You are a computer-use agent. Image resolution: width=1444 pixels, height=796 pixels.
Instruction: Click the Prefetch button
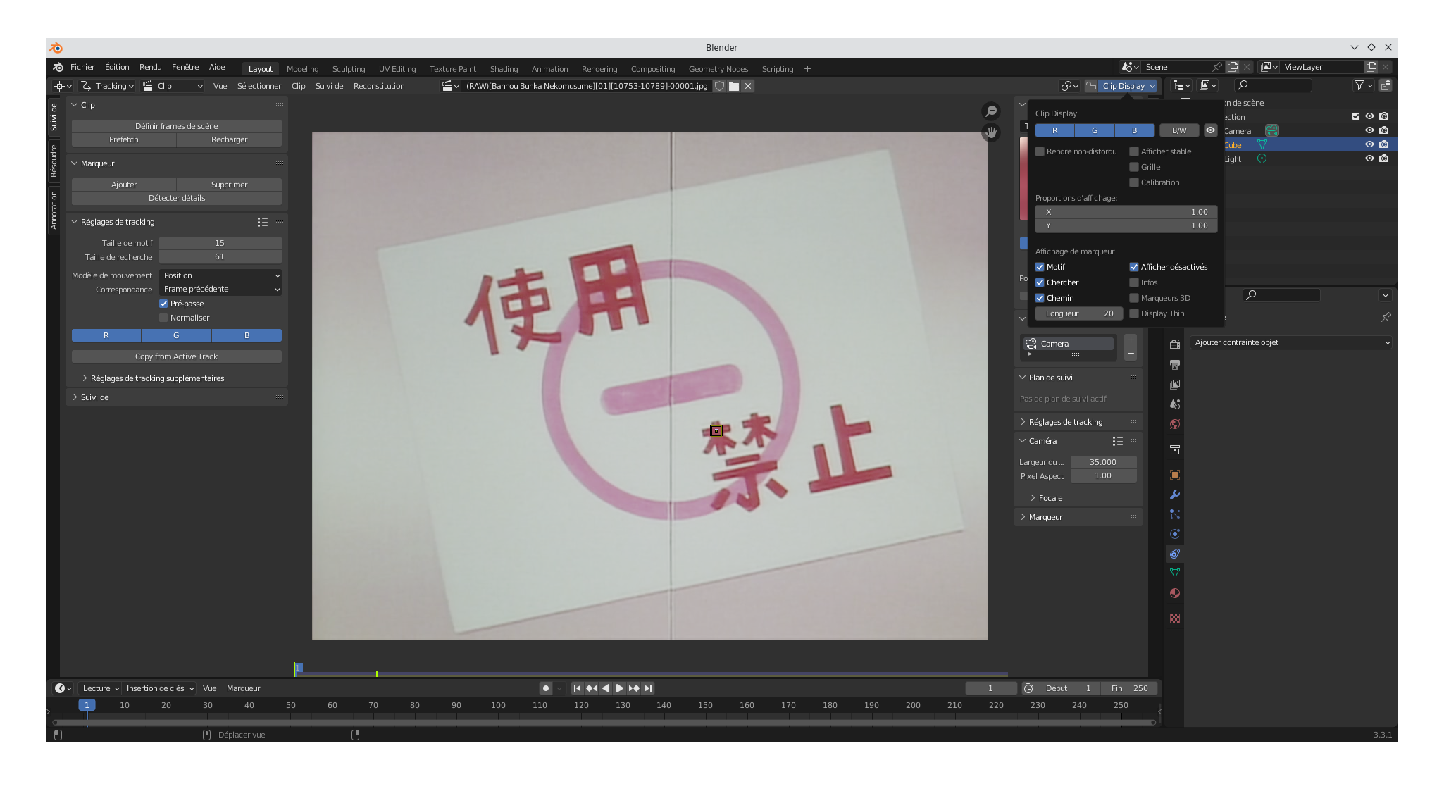[x=124, y=139]
